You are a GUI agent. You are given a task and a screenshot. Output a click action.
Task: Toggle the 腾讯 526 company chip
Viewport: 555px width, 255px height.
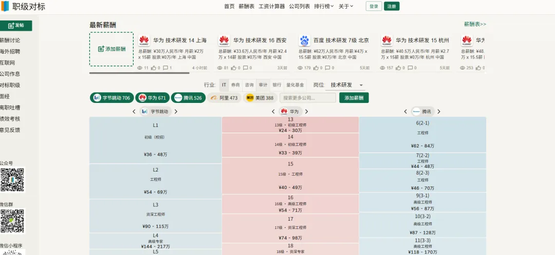click(188, 98)
